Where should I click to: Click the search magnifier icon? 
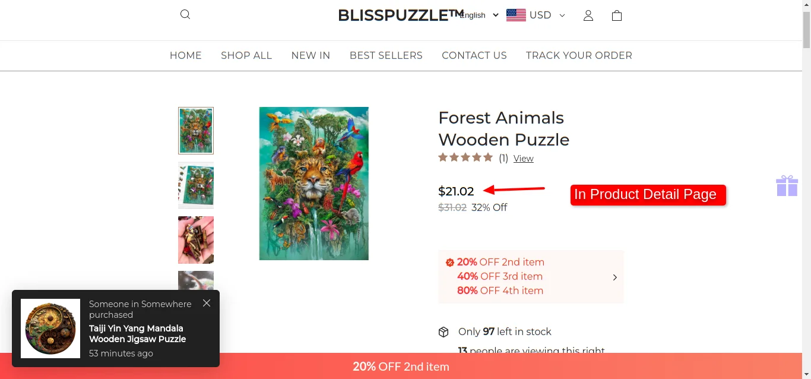coord(185,14)
